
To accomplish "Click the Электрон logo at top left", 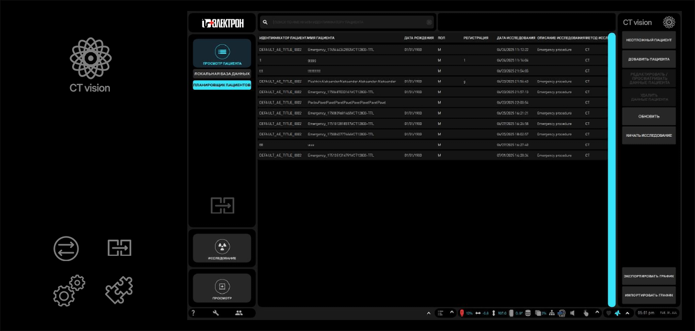I will point(222,23).
